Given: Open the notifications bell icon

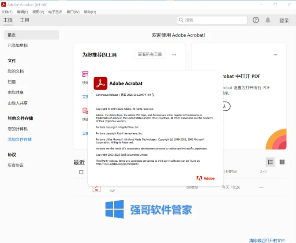Looking at the screenshot, I should click(268, 20).
